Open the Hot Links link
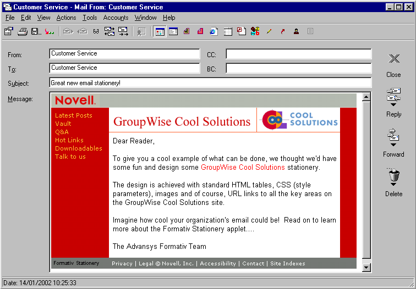Screen dimensions: 416x289 tap(69, 140)
